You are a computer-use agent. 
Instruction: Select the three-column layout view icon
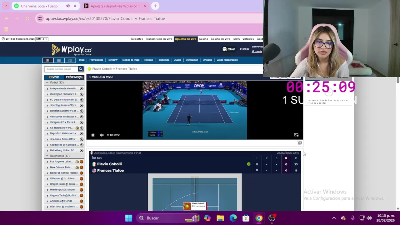(47, 60)
